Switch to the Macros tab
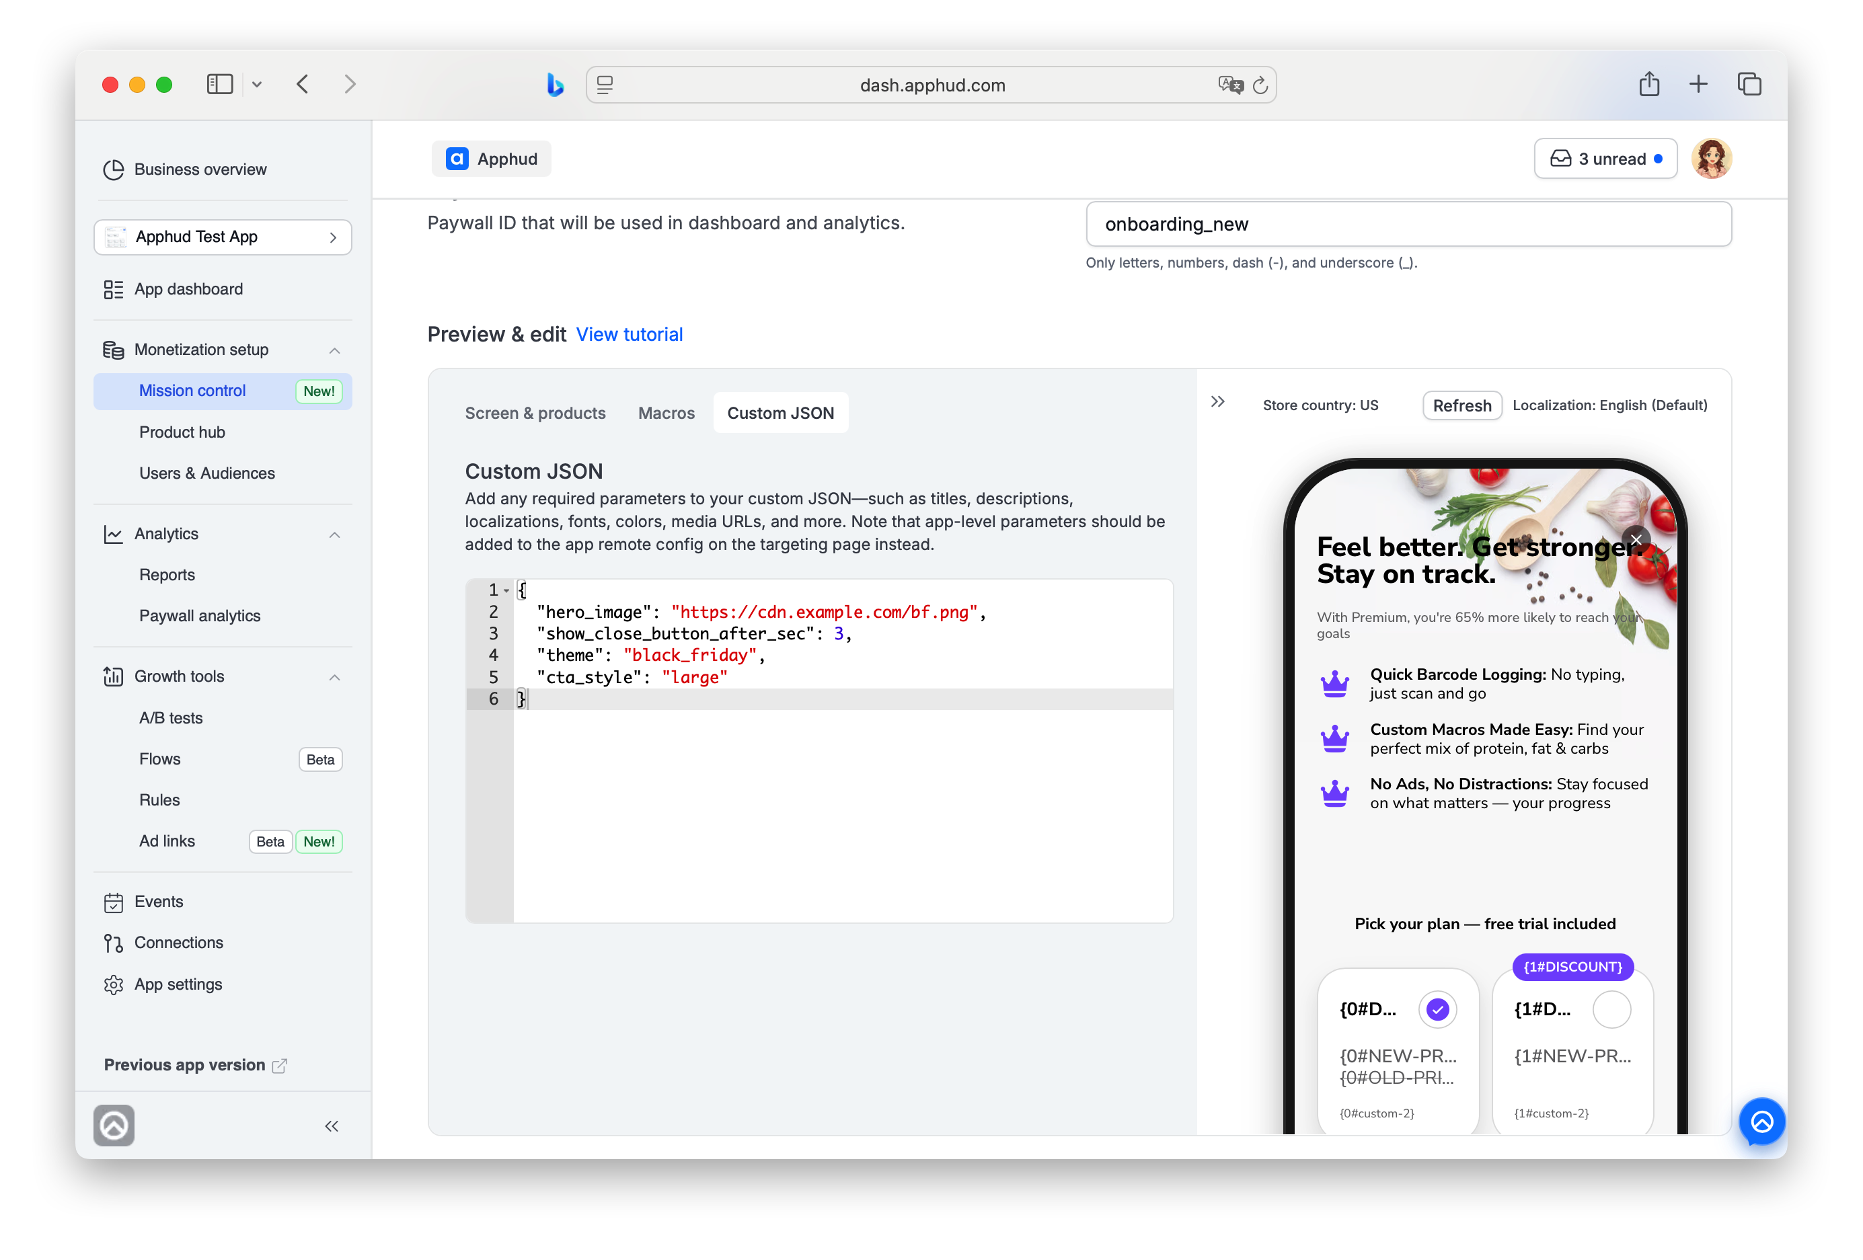Viewport: 1863px width, 1260px height. [665, 413]
